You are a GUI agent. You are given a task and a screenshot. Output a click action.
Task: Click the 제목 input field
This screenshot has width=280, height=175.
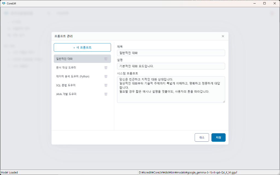pos(171,52)
